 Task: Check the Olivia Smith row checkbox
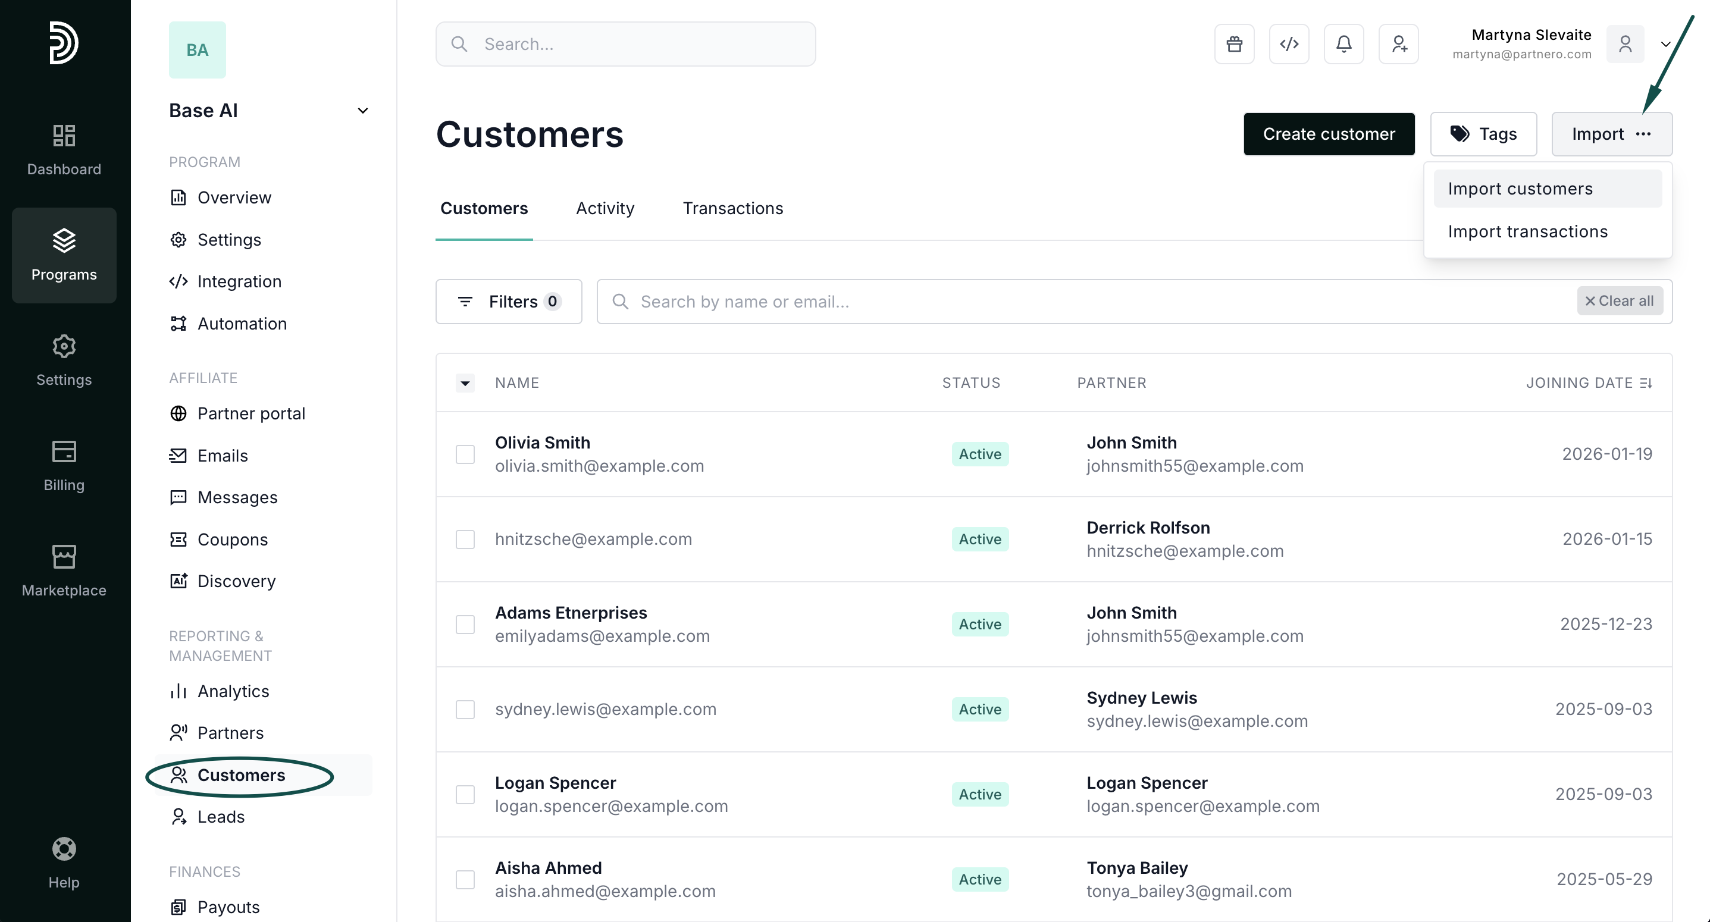[x=465, y=454]
